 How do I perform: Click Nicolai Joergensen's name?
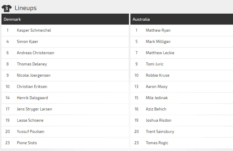click(x=33, y=75)
